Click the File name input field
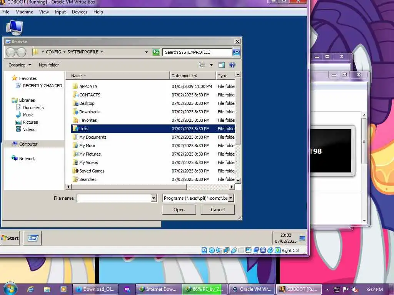The height and width of the screenshot is (295, 394). (x=114, y=198)
